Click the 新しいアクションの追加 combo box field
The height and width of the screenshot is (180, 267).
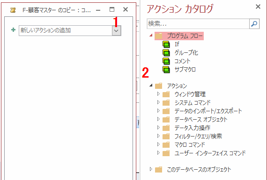[66, 30]
